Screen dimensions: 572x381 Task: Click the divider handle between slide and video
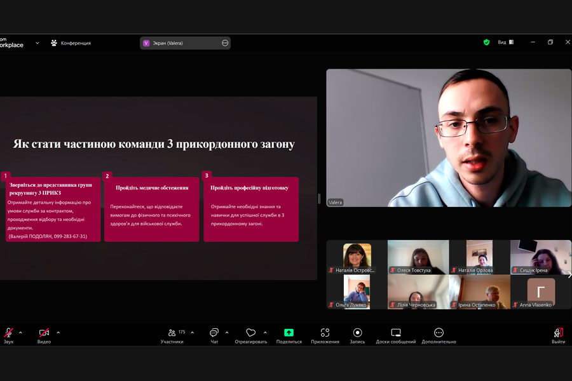[x=319, y=199]
